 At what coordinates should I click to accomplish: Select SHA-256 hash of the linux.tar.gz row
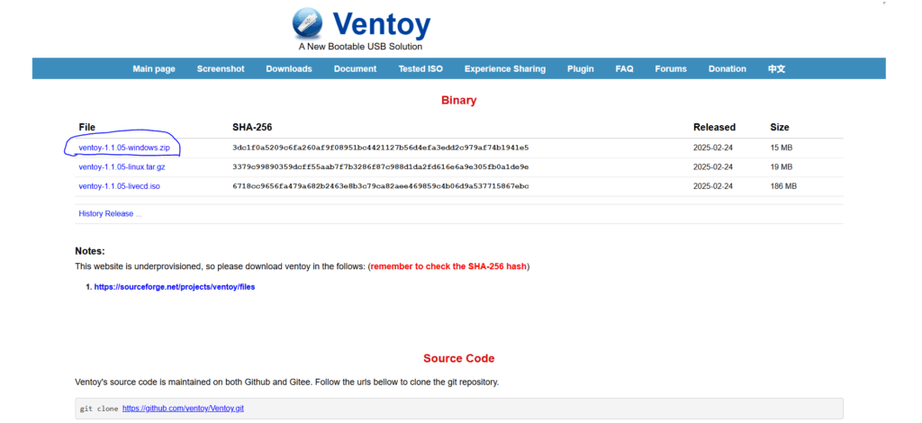tap(381, 166)
